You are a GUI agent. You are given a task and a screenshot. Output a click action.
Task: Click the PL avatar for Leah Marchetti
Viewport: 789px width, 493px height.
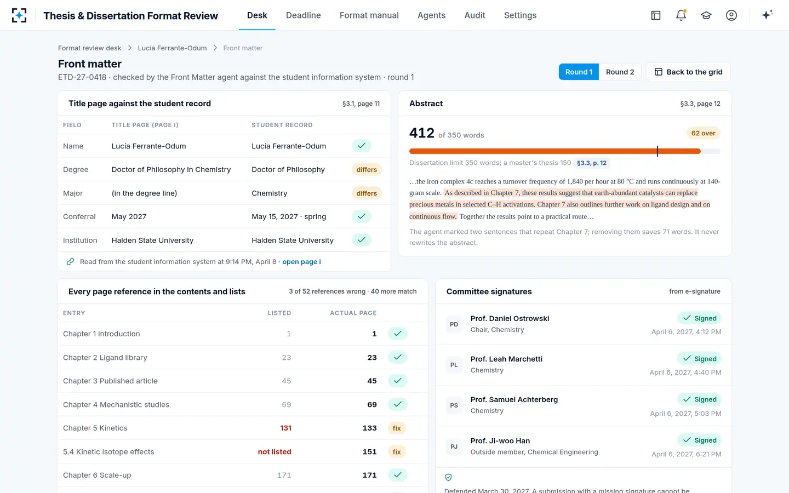pos(454,365)
